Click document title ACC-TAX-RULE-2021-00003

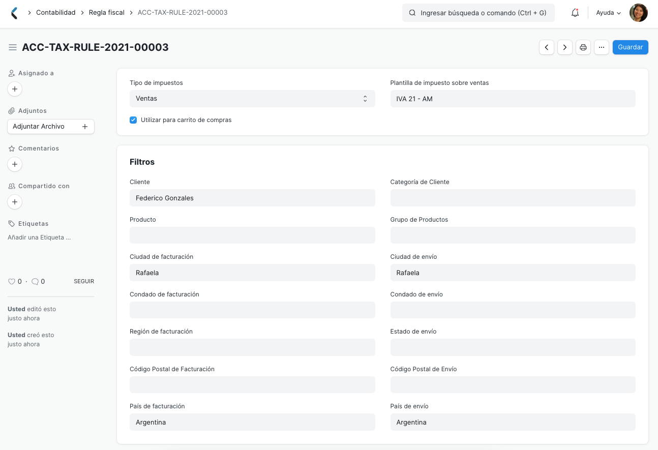point(95,47)
